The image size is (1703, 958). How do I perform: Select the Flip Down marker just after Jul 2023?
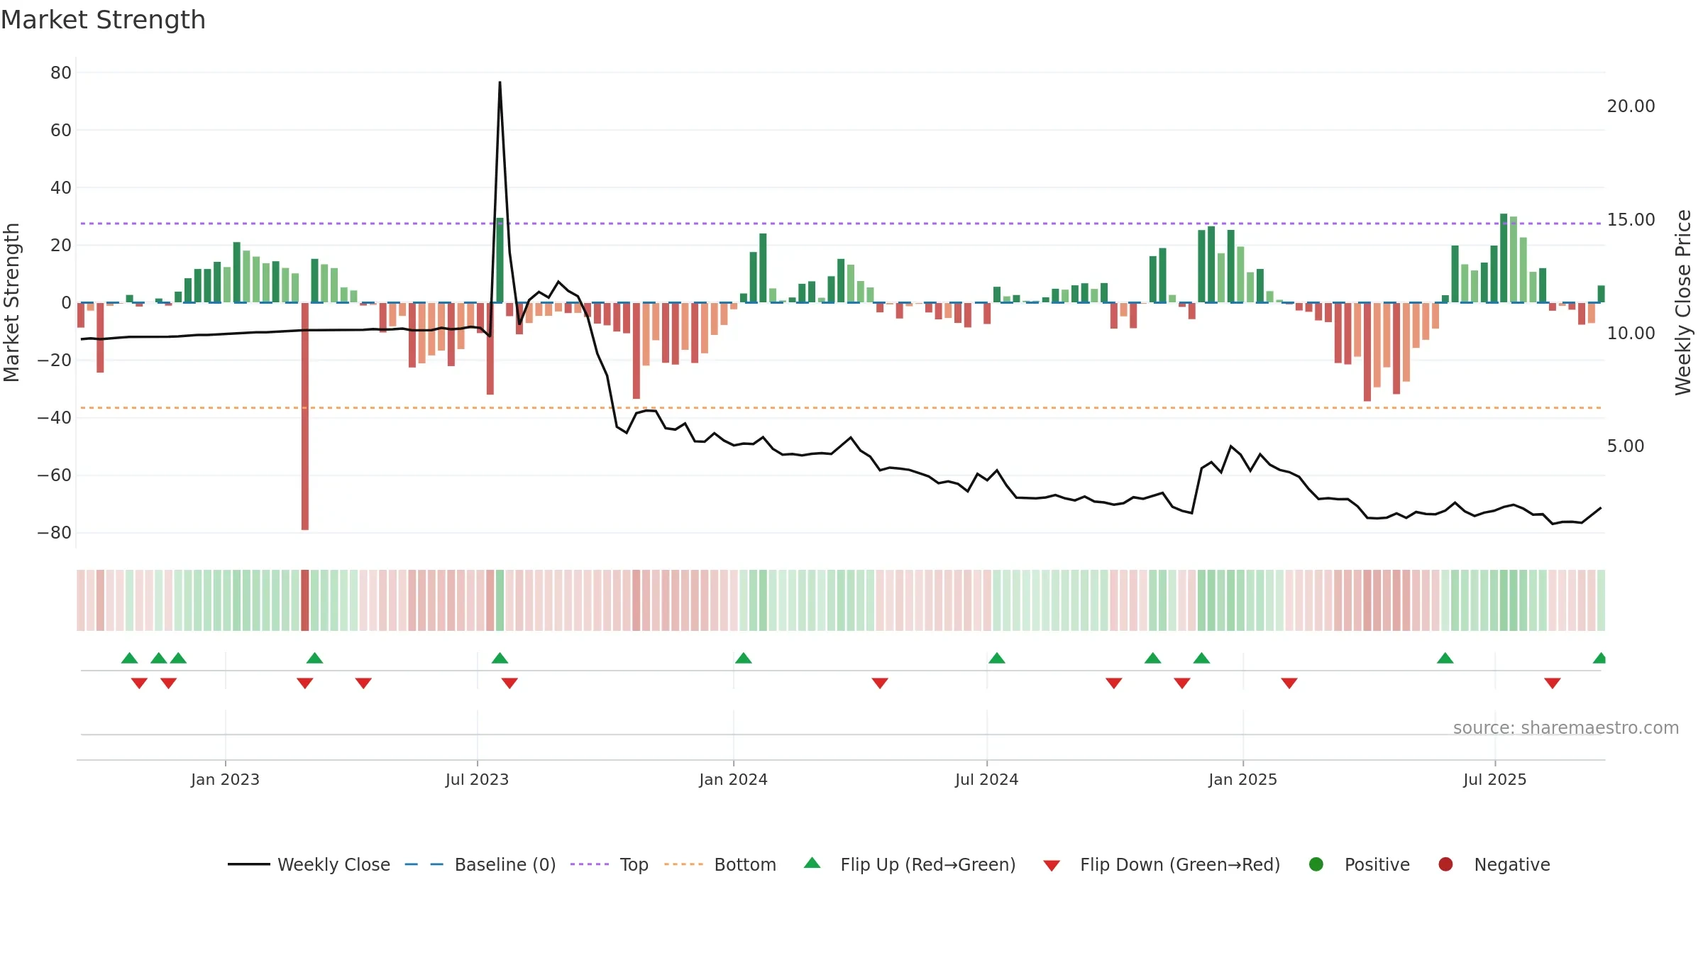(x=509, y=683)
